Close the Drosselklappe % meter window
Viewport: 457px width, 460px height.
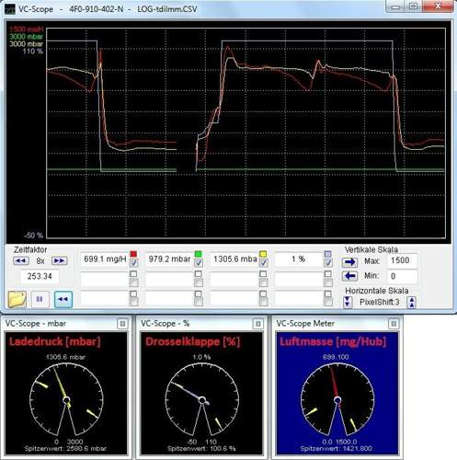coord(258,324)
